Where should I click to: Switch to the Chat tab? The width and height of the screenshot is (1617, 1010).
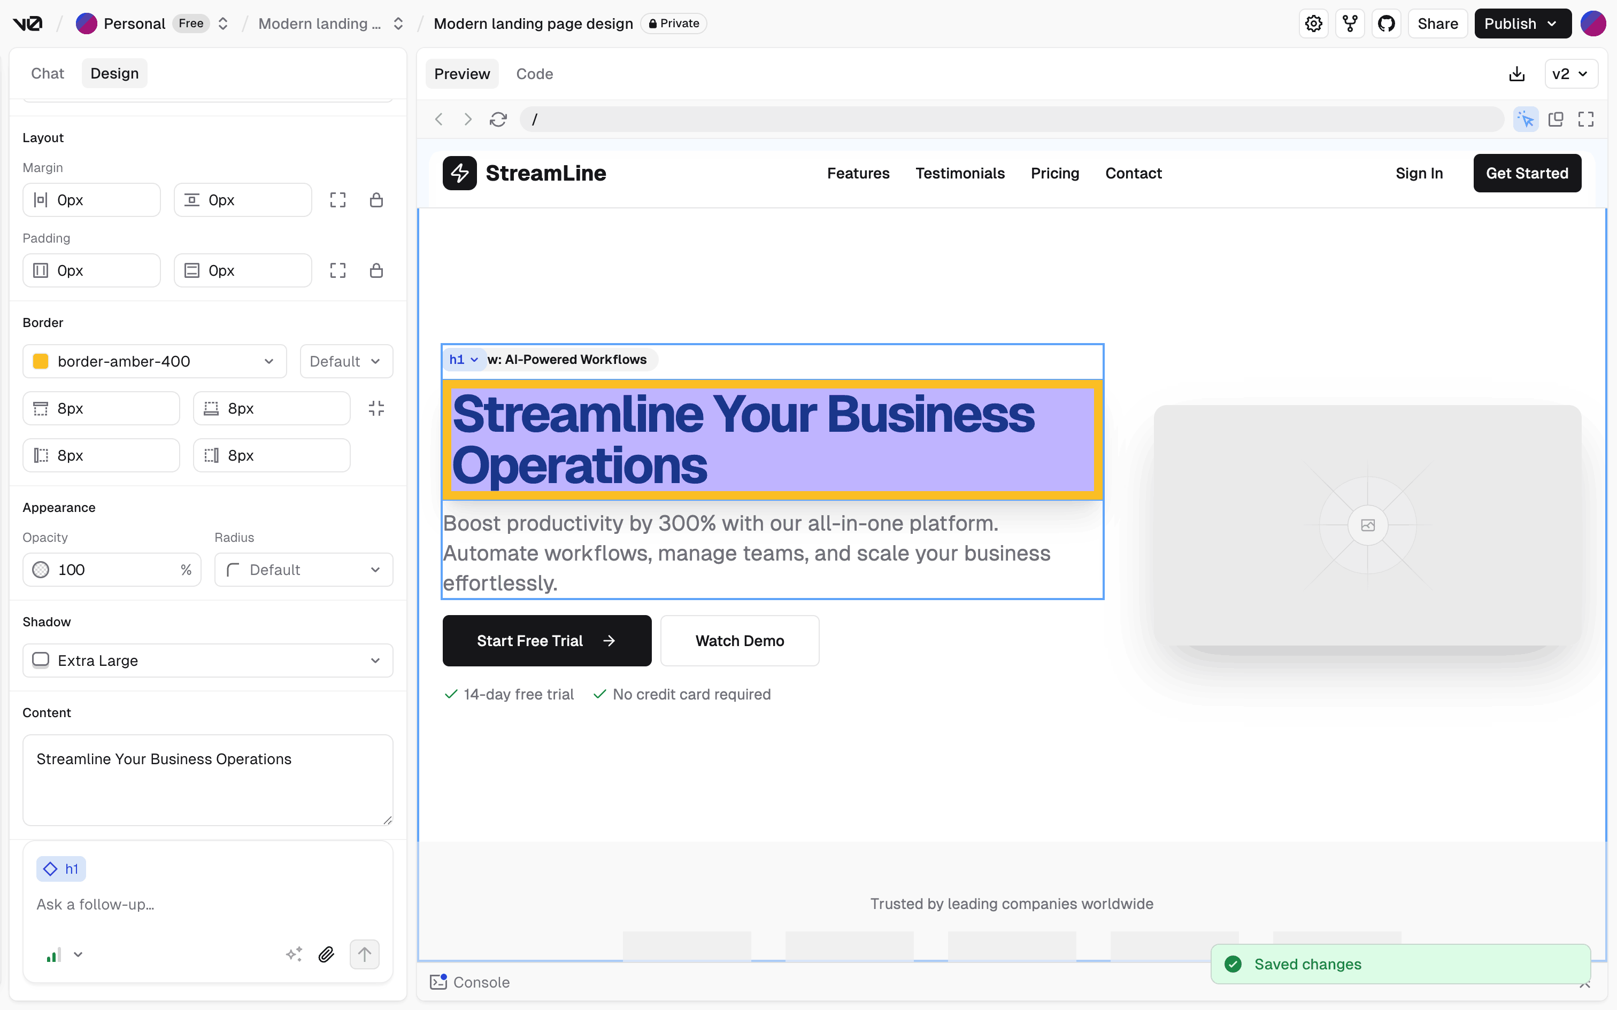pyautogui.click(x=48, y=74)
